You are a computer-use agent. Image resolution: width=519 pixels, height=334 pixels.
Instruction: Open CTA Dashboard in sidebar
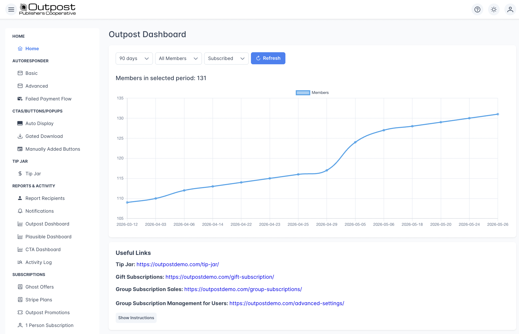(43, 249)
